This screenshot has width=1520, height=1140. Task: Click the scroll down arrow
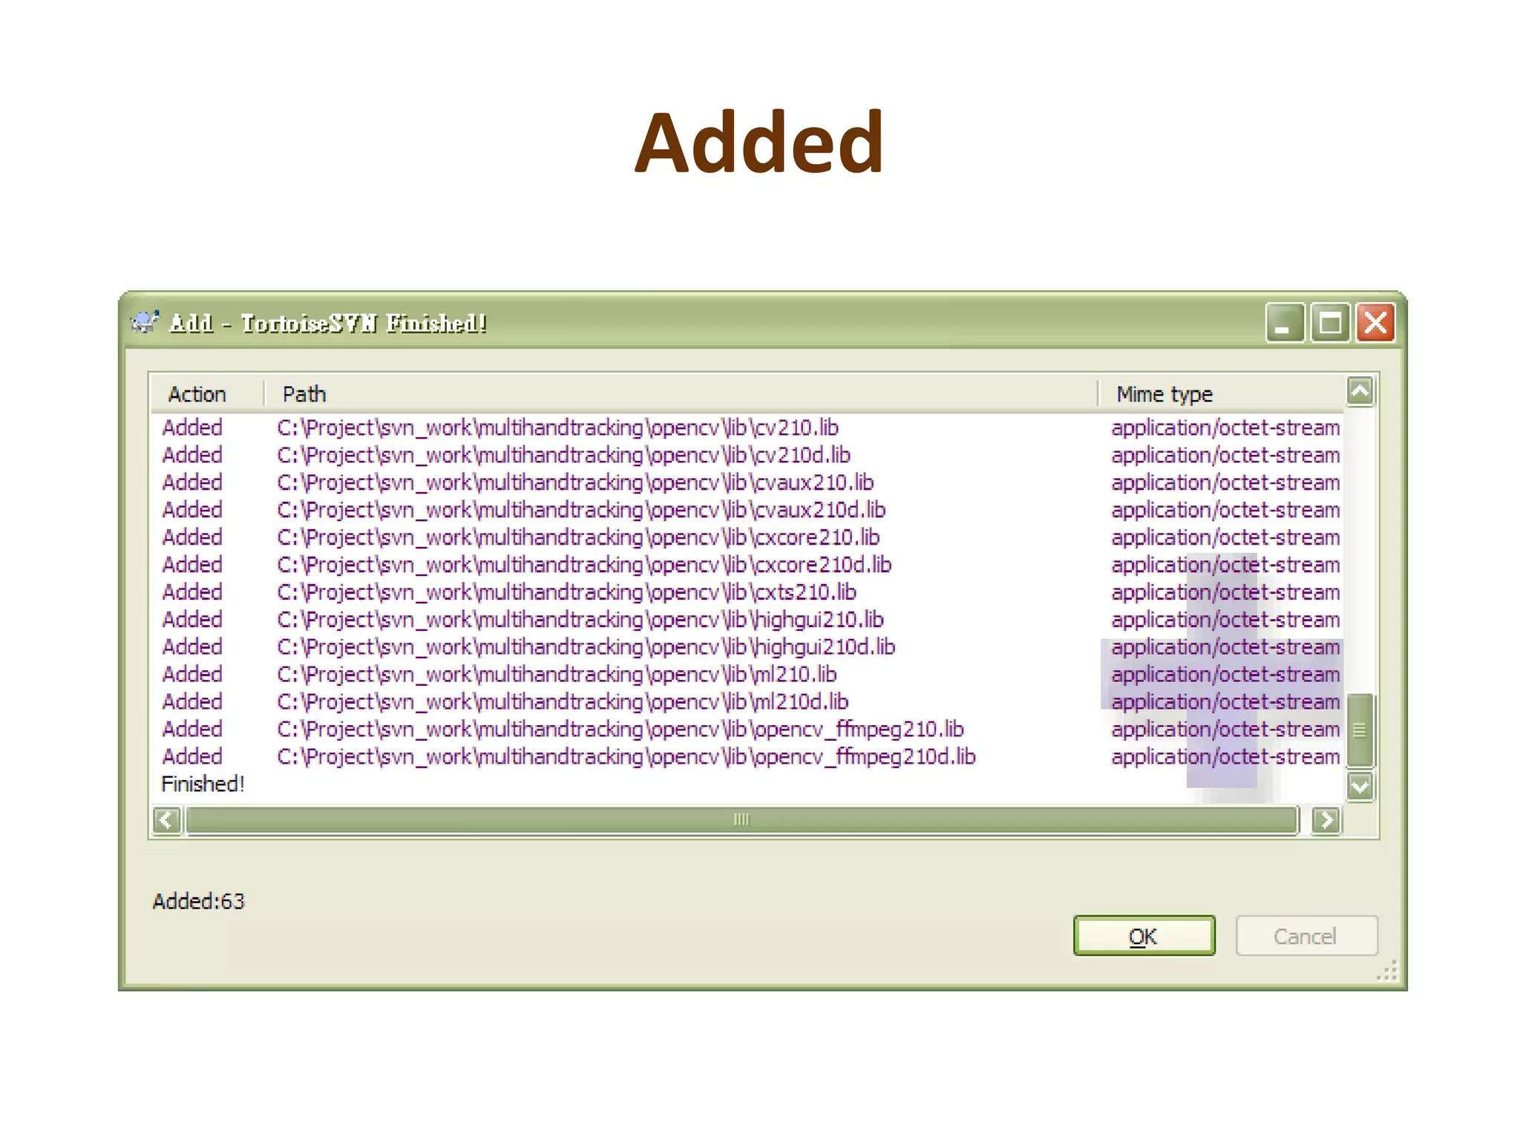coord(1360,786)
